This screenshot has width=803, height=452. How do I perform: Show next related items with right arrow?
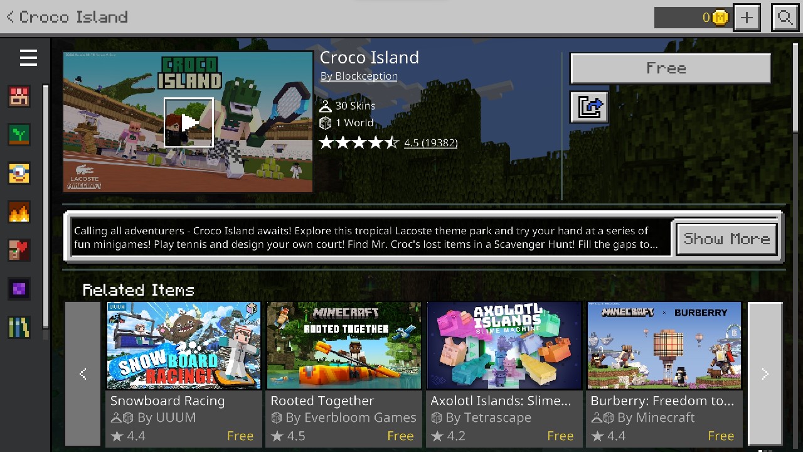click(x=765, y=374)
